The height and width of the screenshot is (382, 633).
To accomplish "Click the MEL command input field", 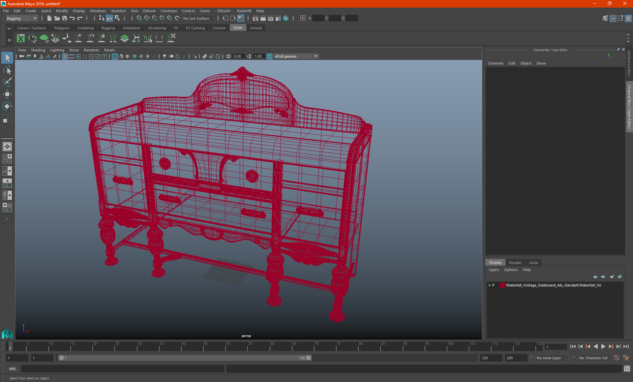I will [x=122, y=369].
